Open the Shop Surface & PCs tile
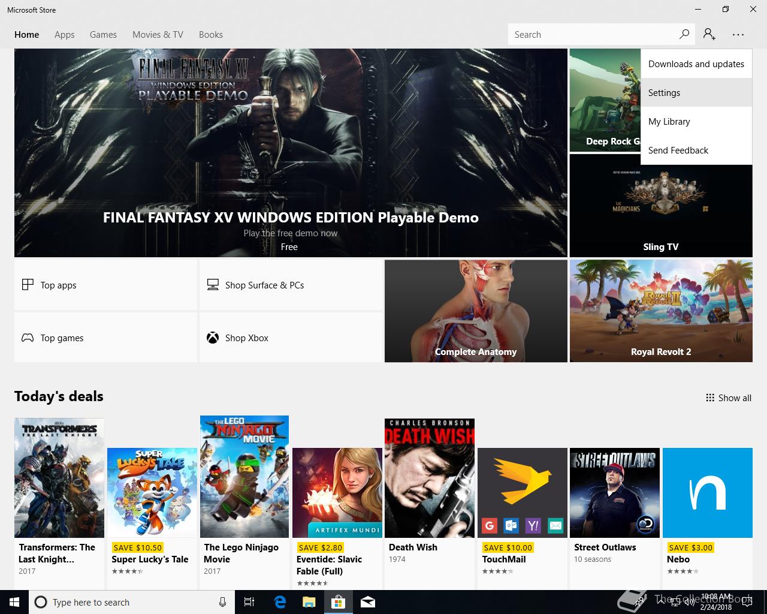The height and width of the screenshot is (614, 767). tap(291, 285)
